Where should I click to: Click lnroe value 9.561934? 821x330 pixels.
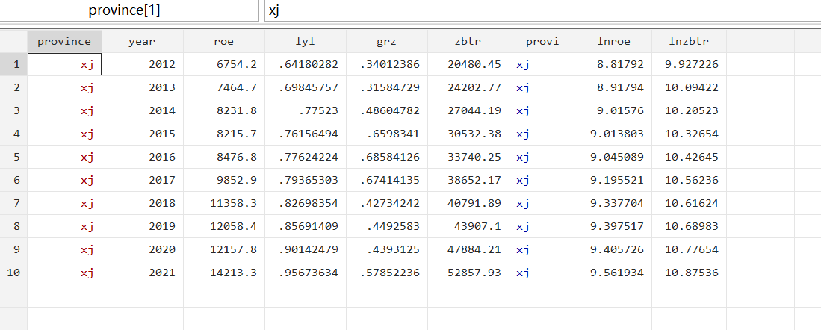(614, 273)
